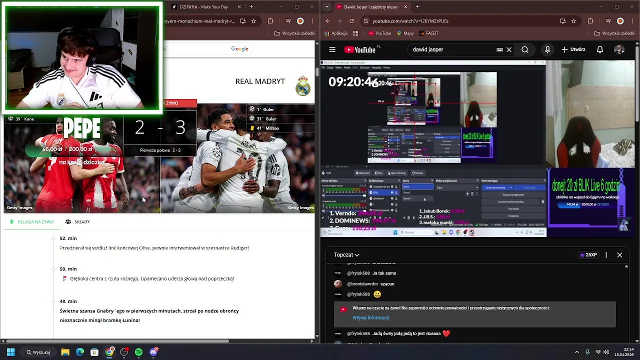Bookmark the match page in left browser
The height and width of the screenshot is (360, 640).
click(253, 21)
